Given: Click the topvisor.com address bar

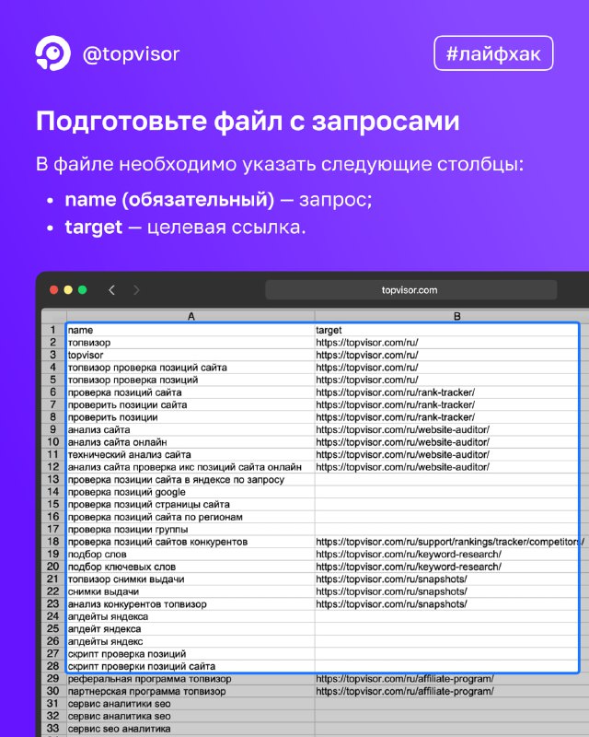Looking at the screenshot, I should coord(411,290).
